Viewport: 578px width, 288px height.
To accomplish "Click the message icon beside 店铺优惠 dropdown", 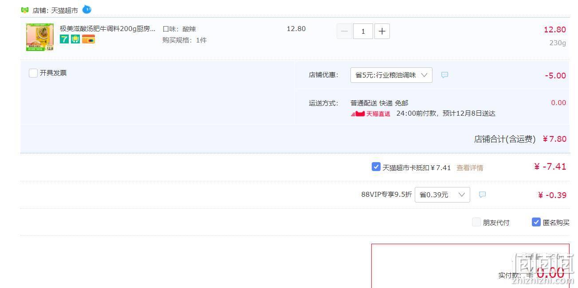I will (x=444, y=75).
